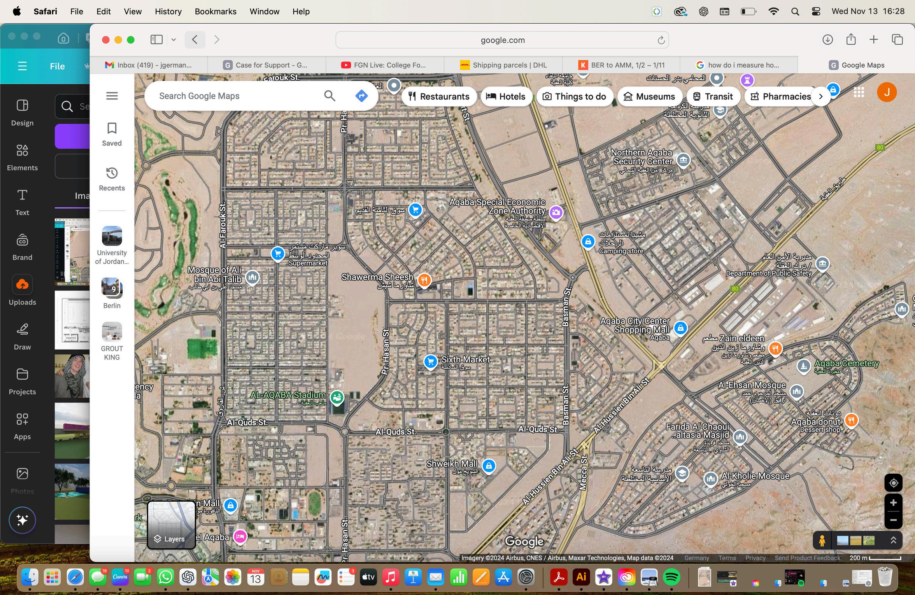This screenshot has width=915, height=595.
Task: Click the Google Maps directions icon
Action: point(361,96)
